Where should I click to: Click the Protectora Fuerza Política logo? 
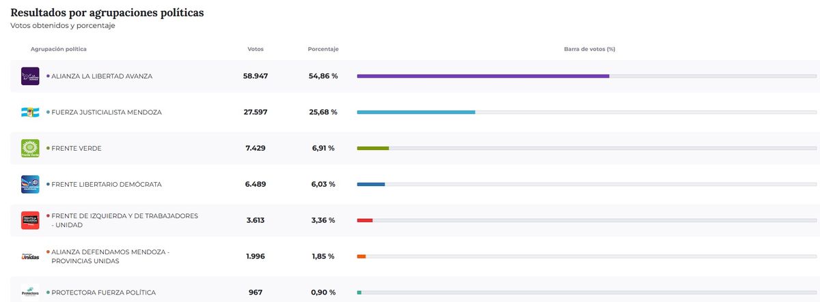tap(30, 292)
